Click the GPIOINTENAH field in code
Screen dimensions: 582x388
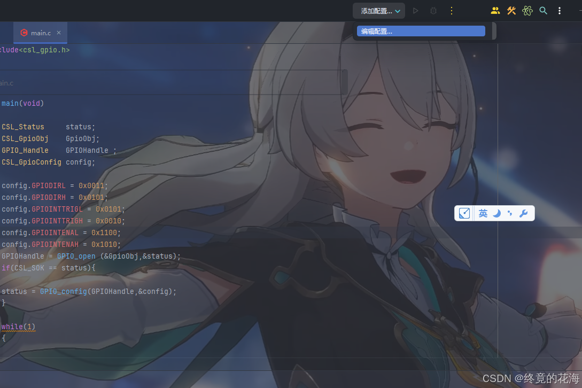(x=55, y=245)
